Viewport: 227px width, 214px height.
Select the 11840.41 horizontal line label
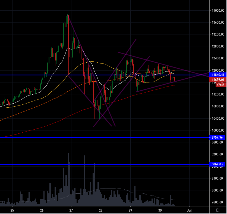click(218, 75)
